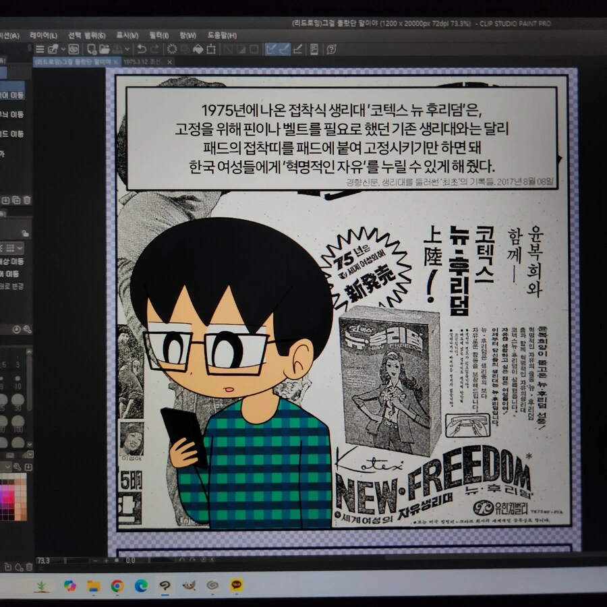The image size is (607, 607).
Task: Expand the dropdown arrow next to the Save icon
Action: (127, 49)
